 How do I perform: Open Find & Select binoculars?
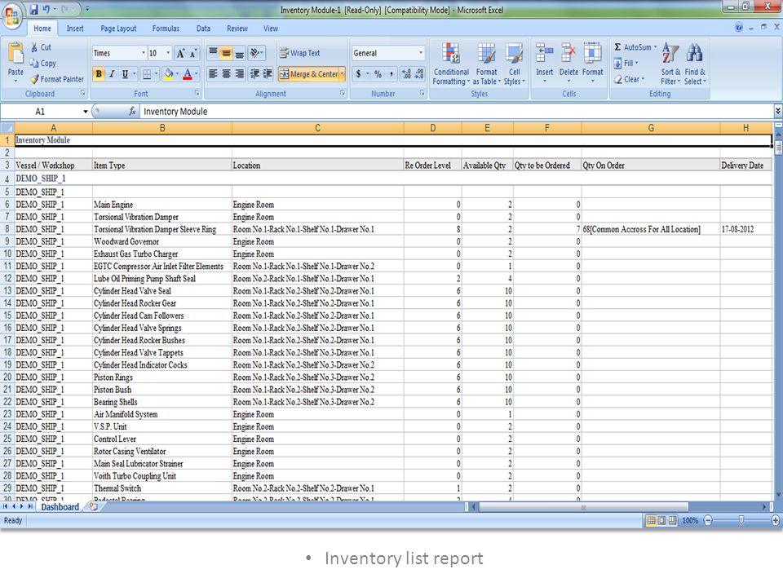click(x=695, y=64)
